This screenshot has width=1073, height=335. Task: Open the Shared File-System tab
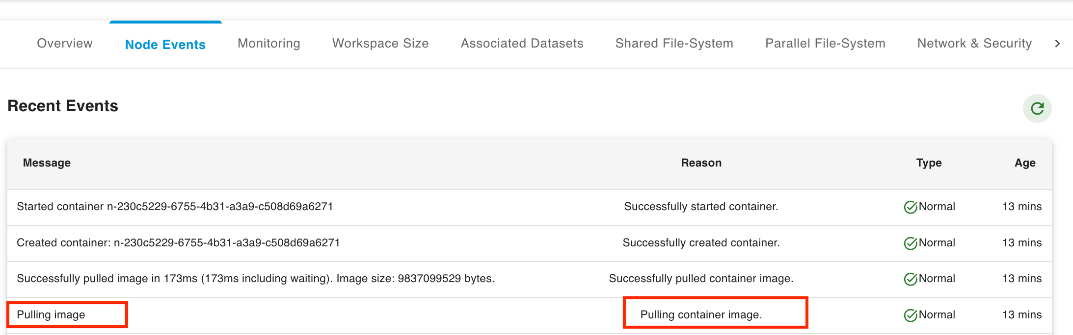click(674, 44)
